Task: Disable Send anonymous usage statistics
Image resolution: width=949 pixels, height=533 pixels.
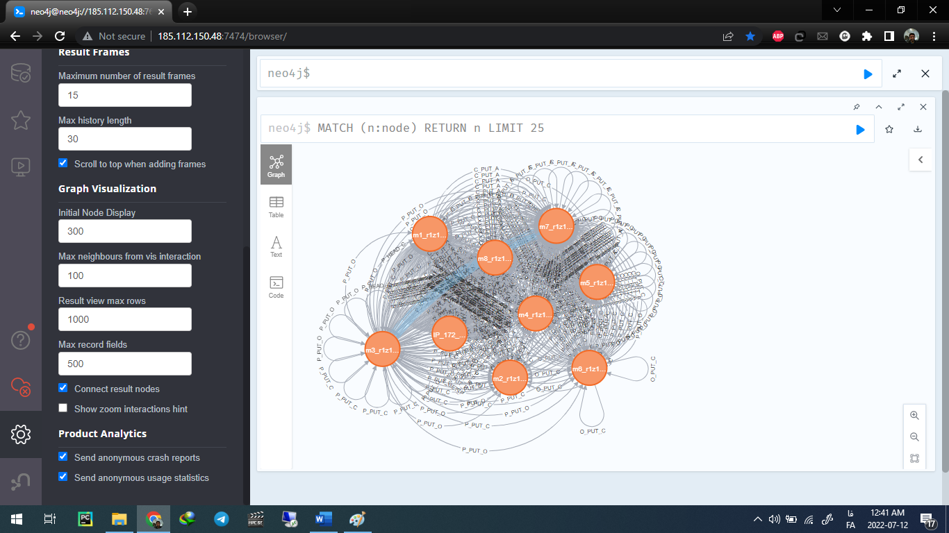Action: pos(63,477)
